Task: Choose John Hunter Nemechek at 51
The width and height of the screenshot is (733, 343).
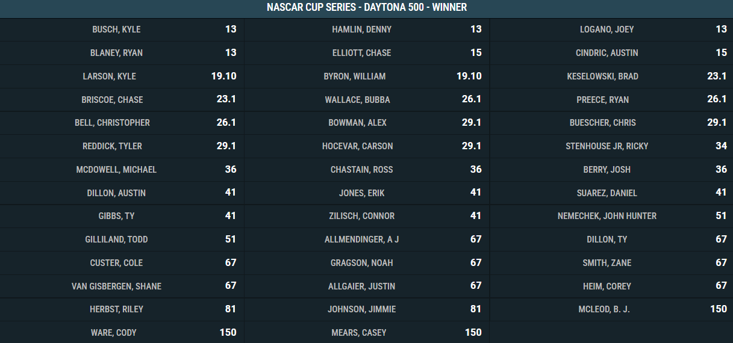Action: click(x=721, y=216)
